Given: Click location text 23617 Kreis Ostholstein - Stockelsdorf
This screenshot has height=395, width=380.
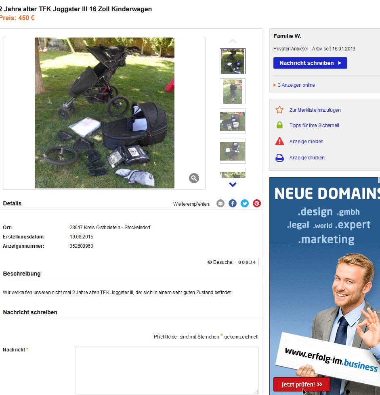Looking at the screenshot, I should (x=110, y=228).
